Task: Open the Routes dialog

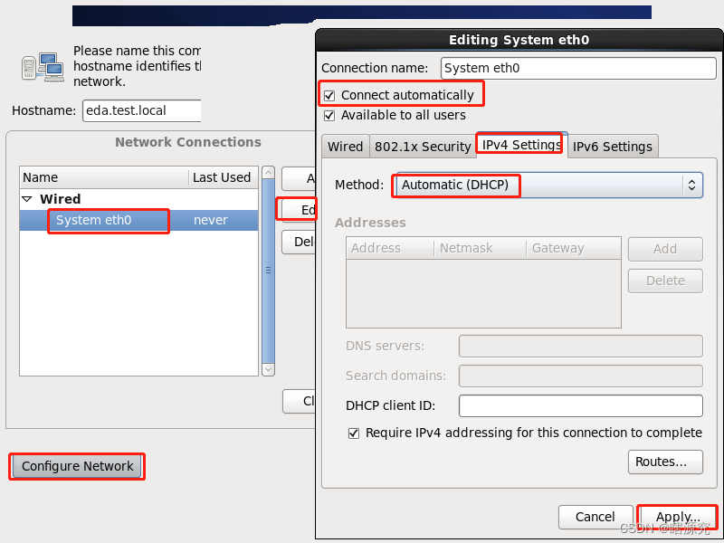Action: 665,462
